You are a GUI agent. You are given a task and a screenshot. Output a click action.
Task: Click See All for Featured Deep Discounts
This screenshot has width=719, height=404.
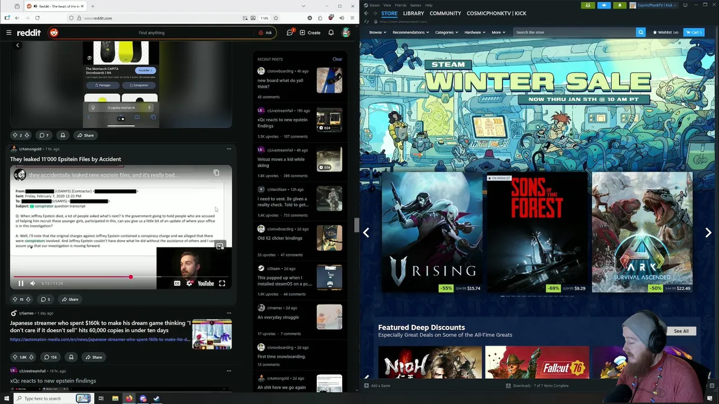[681, 331]
